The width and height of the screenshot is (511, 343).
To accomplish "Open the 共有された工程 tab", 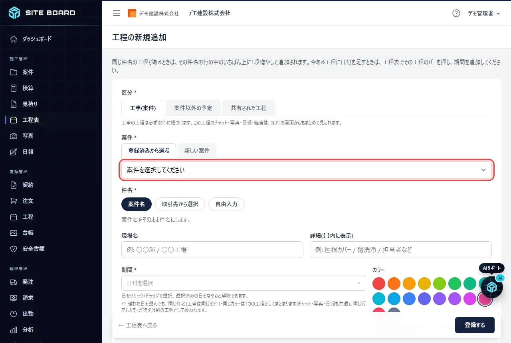I will (249, 108).
